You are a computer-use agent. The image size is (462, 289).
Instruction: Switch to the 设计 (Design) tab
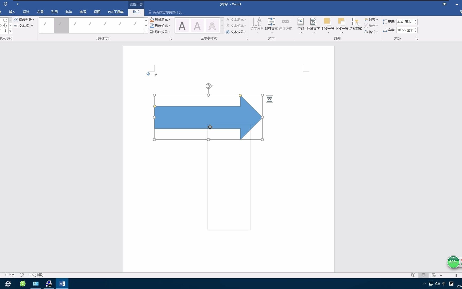(x=26, y=12)
